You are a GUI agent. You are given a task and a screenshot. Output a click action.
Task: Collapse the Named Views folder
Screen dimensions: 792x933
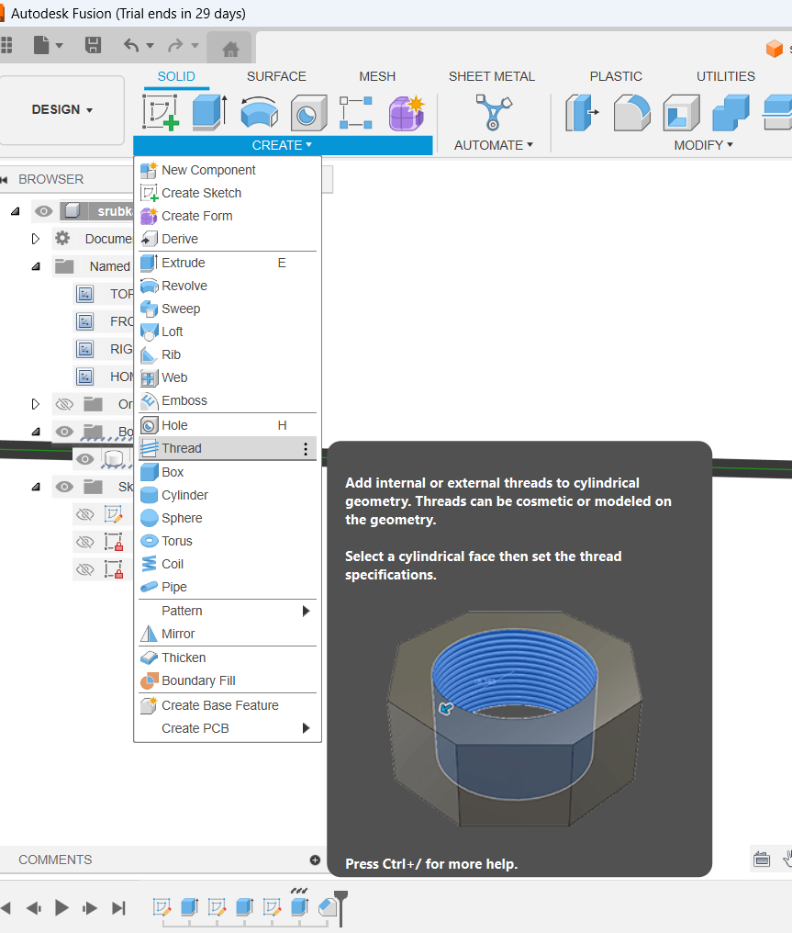[x=36, y=266]
